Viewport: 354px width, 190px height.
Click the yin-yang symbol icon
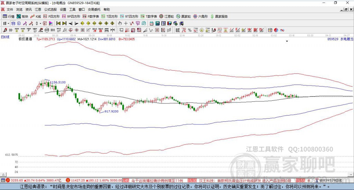coord(276,30)
